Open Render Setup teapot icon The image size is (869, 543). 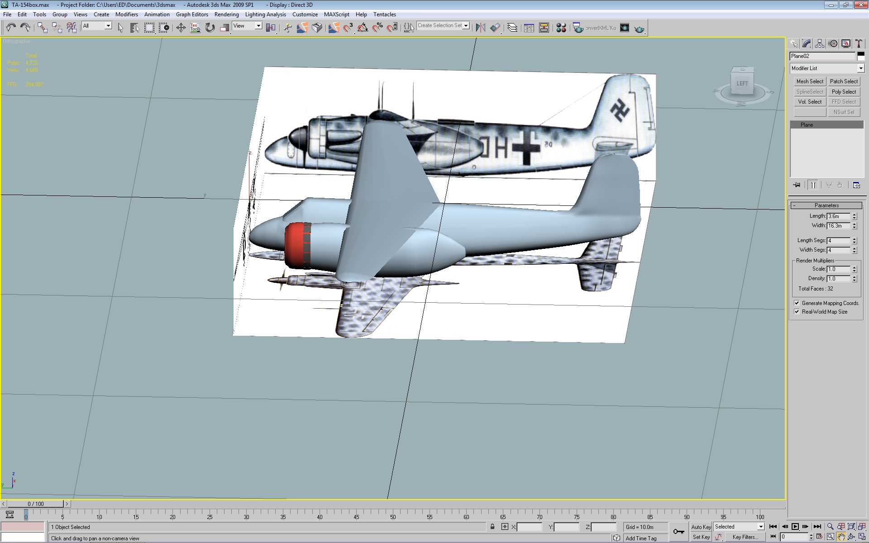coord(578,28)
